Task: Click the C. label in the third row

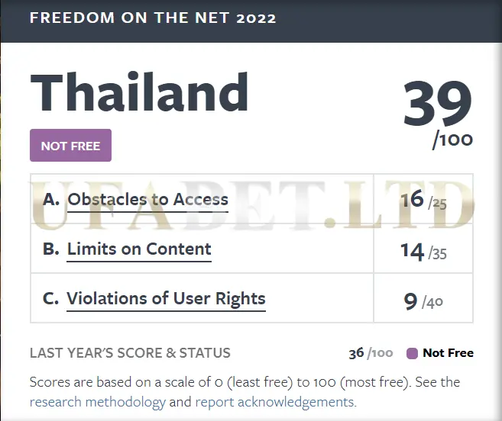Action: click(50, 298)
